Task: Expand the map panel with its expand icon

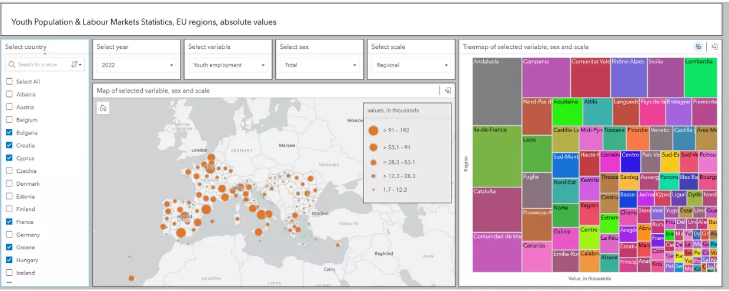Action: click(x=448, y=91)
